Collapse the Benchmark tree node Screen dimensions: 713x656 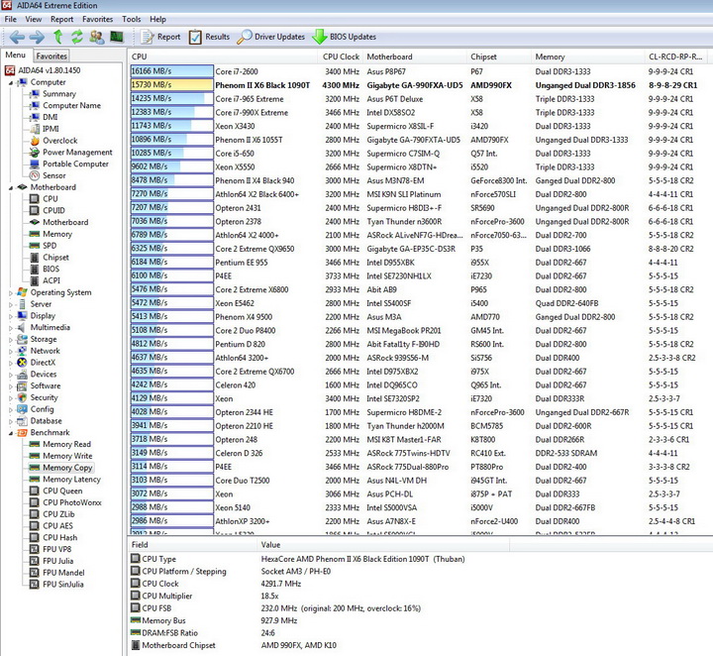click(11, 433)
